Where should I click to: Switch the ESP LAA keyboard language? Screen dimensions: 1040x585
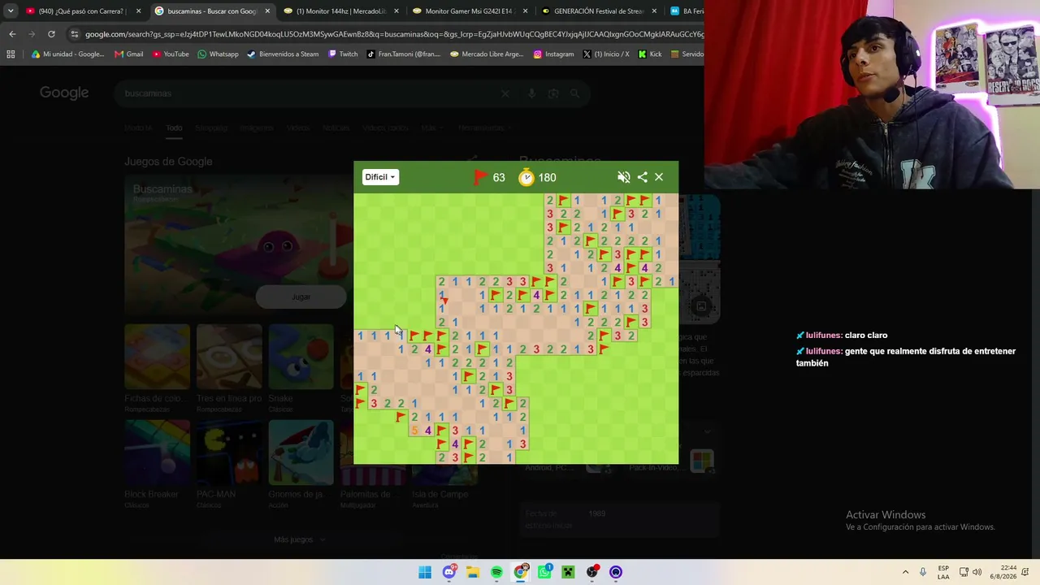point(943,572)
